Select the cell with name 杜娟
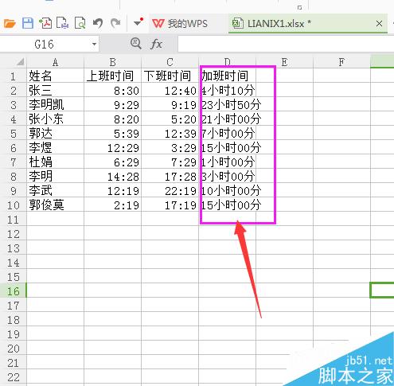 [55, 162]
